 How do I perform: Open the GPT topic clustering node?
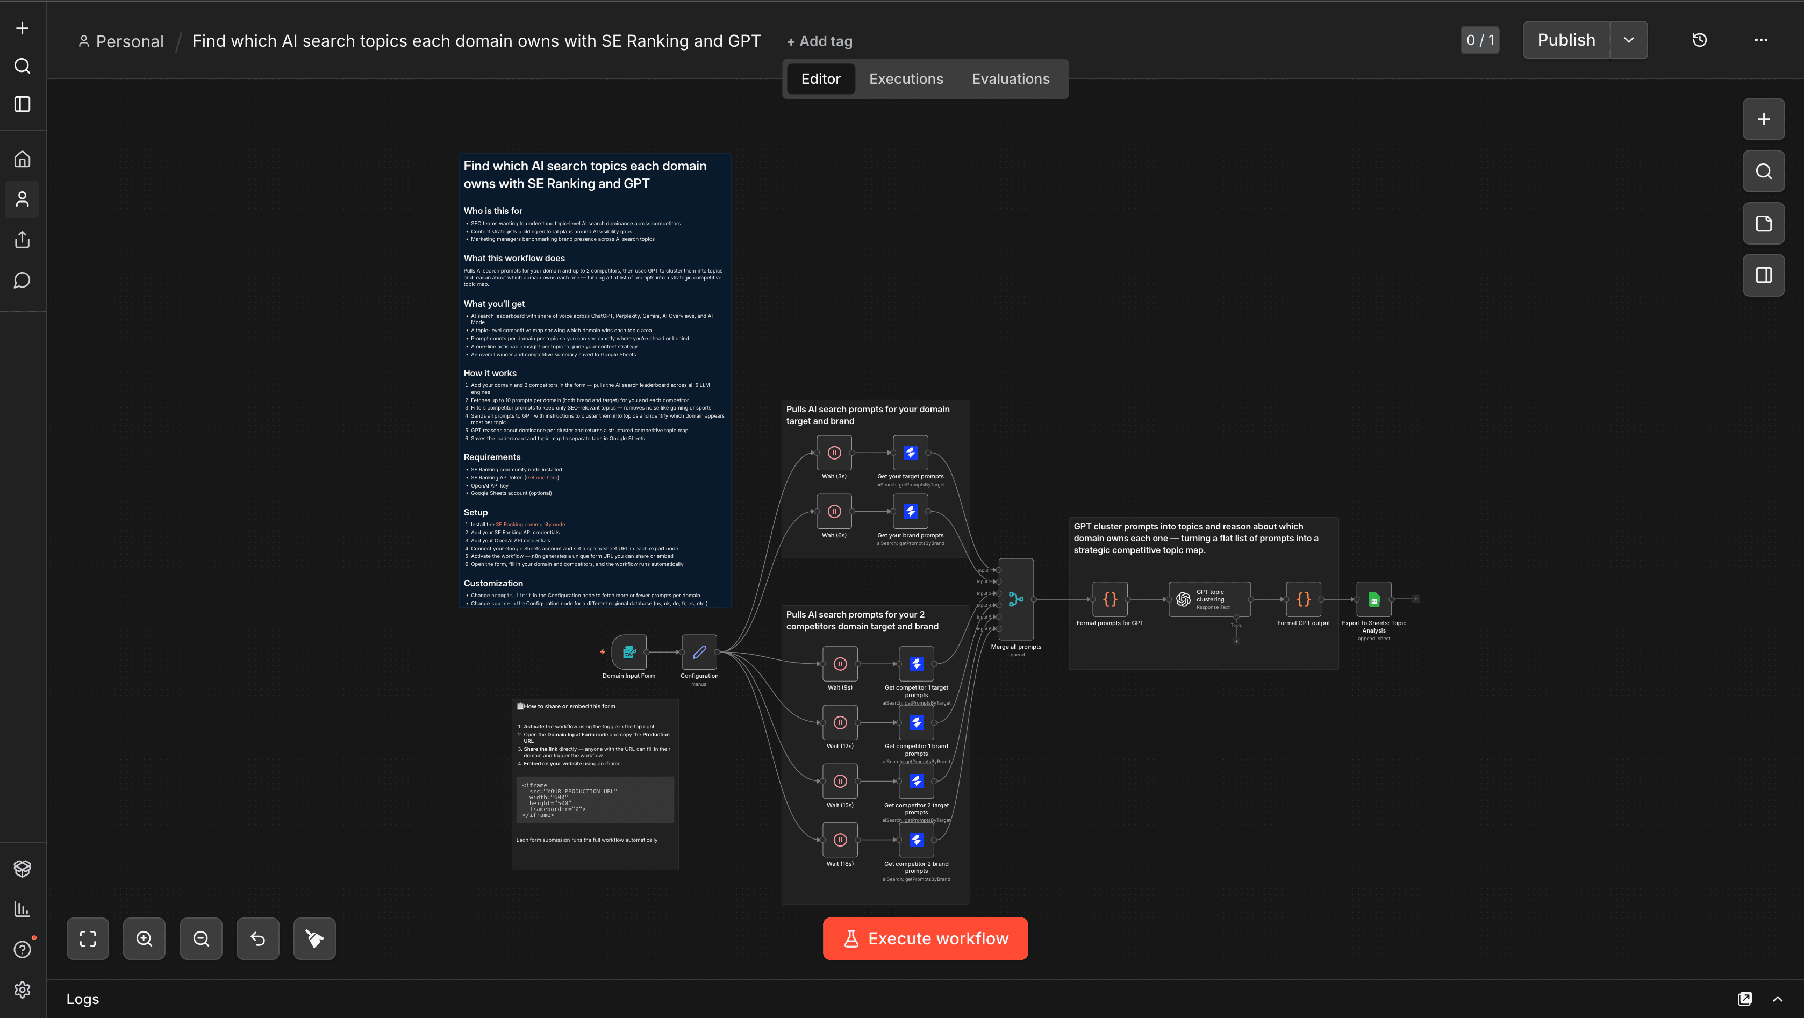(1209, 599)
